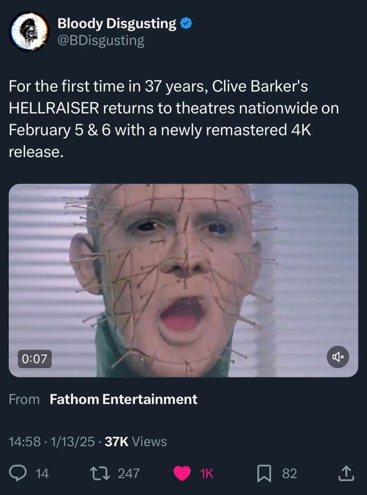This screenshot has height=495, width=367.
Task: Toggle the bookmark icon
Action: click(x=264, y=474)
